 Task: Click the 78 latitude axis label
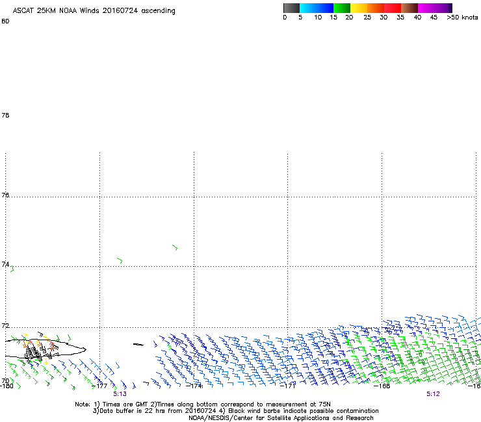point(5,116)
